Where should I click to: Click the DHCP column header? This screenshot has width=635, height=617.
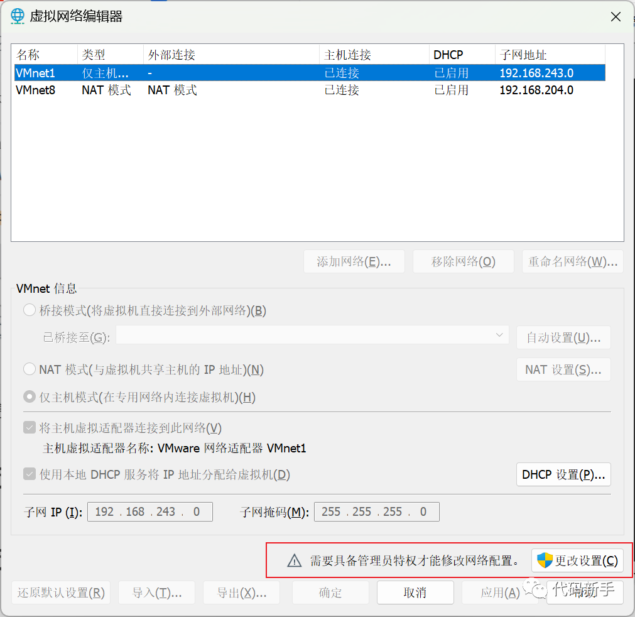tap(462, 55)
